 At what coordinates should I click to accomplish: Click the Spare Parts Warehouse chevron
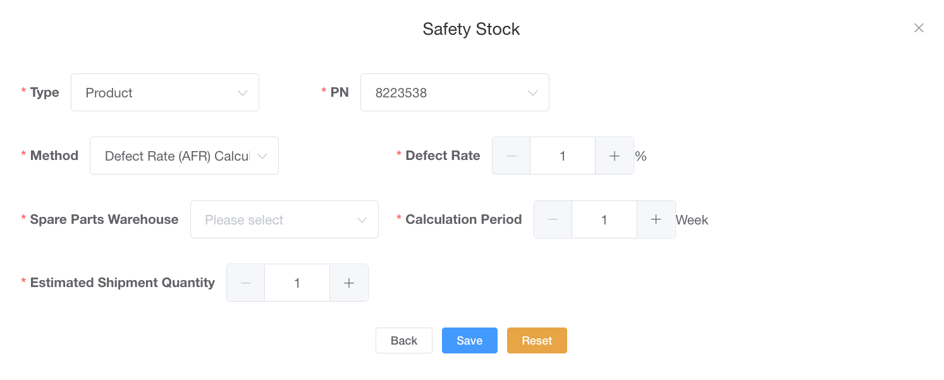tap(362, 220)
